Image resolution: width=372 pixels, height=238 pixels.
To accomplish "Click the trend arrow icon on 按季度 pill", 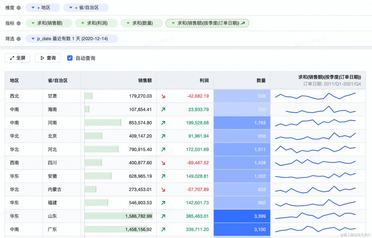I will 243,23.
